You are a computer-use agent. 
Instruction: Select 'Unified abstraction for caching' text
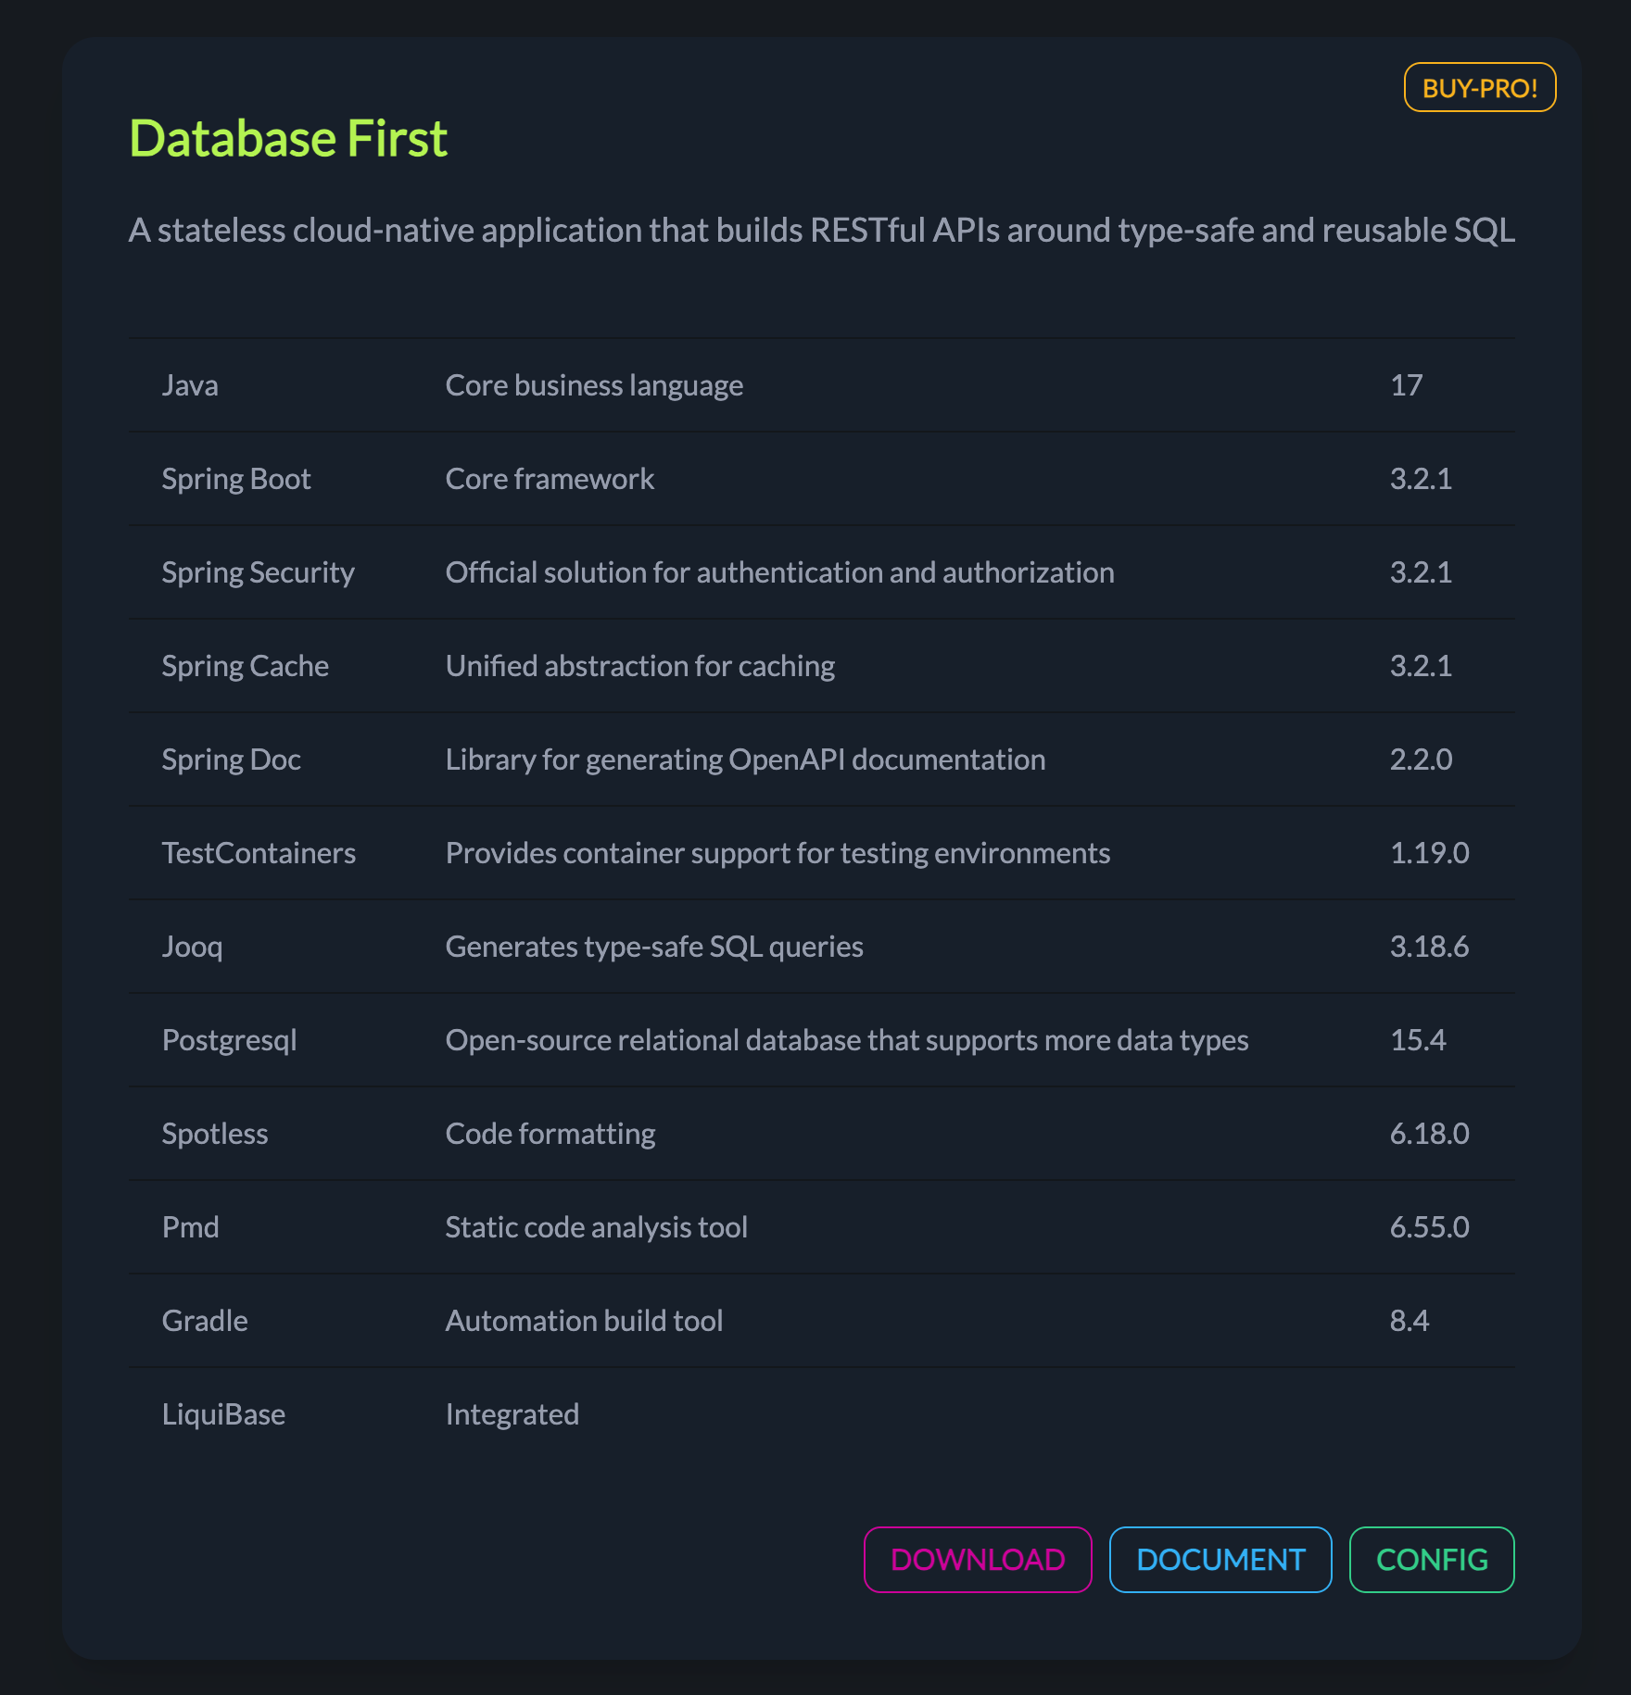[639, 666]
